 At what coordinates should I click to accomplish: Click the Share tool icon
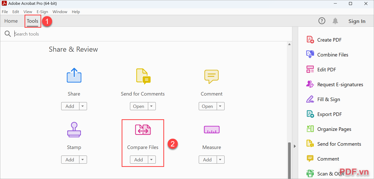74,75
